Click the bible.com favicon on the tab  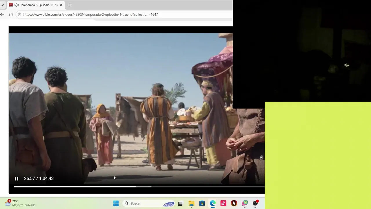pos(11,5)
